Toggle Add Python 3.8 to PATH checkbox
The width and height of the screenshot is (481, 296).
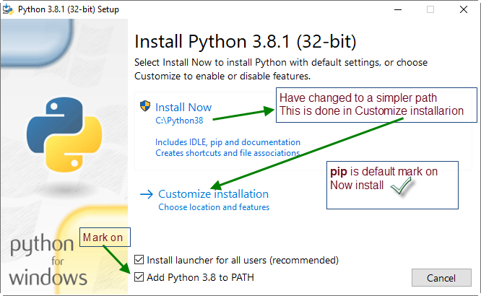139,277
